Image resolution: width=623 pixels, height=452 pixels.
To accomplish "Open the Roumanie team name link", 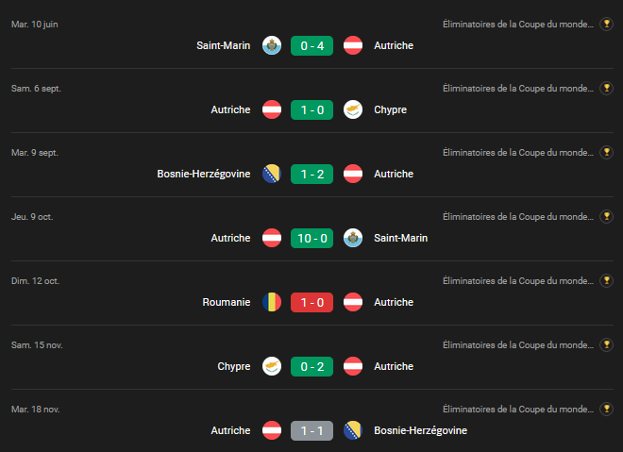I will 227,302.
